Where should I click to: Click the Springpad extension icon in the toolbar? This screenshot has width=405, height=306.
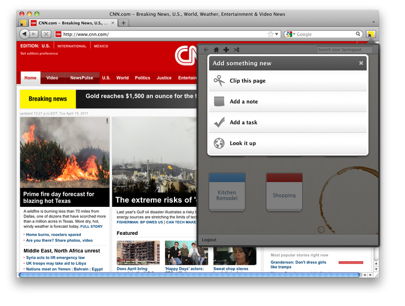click(x=371, y=34)
